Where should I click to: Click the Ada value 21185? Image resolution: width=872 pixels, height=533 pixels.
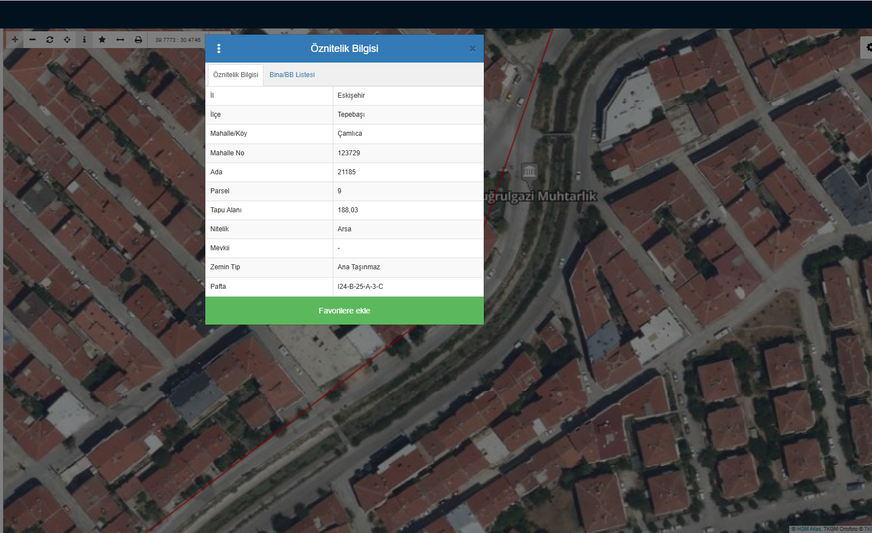coord(347,172)
